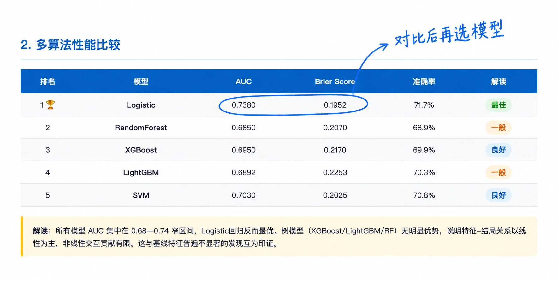Click the rank number 4 cell
This screenshot has height=281, width=558.
point(48,172)
